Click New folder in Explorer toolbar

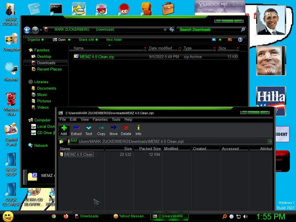pos(114,40)
